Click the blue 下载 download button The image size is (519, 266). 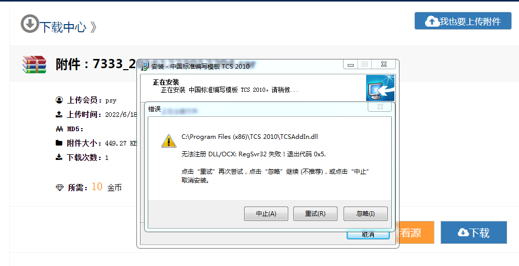click(x=474, y=232)
